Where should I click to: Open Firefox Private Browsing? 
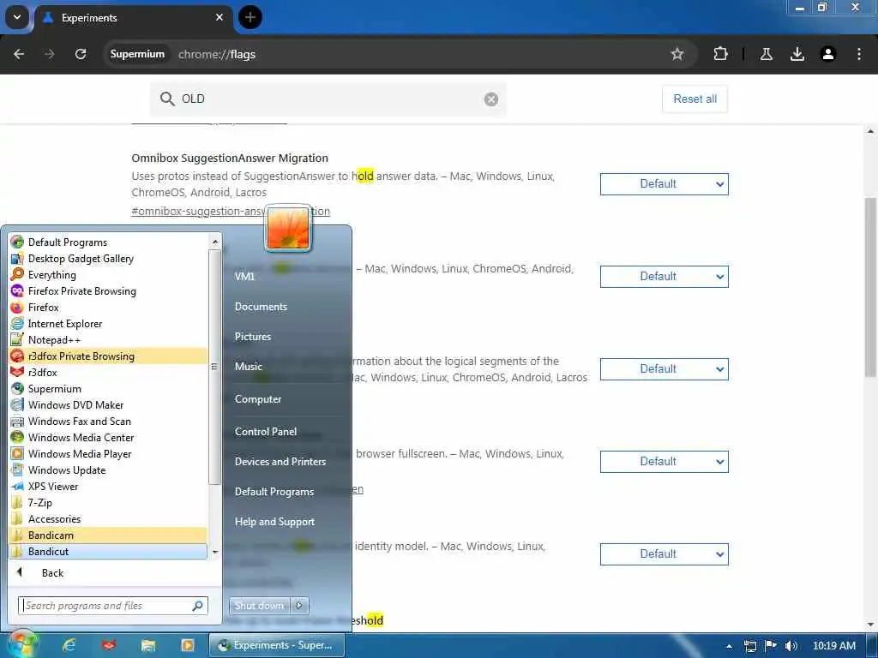(109, 291)
